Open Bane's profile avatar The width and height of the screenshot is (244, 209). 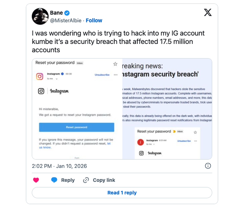[x=40, y=16]
